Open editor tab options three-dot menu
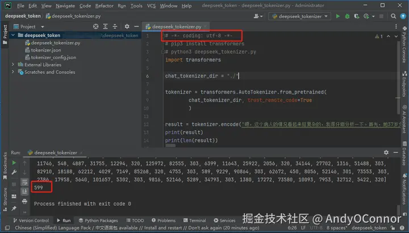 [x=396, y=26]
